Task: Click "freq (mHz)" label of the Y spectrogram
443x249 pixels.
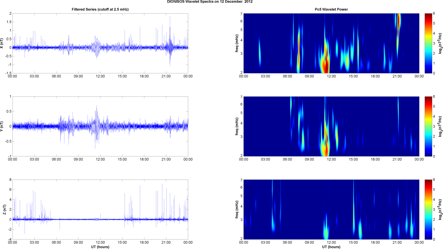Action: (237, 126)
